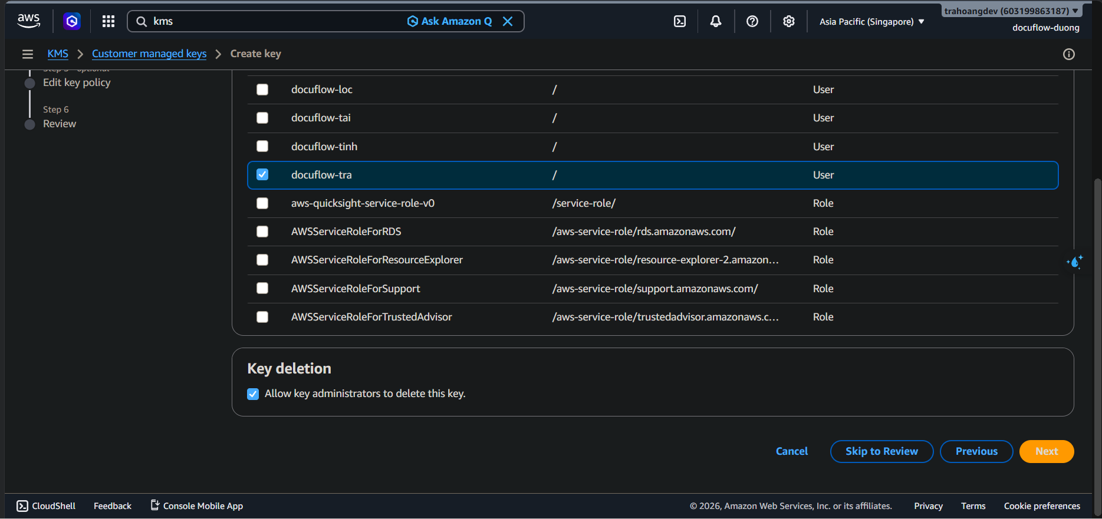Go to Customer managed keys breadcrumb
Viewport: 1102px width, 519px height.
coord(149,54)
